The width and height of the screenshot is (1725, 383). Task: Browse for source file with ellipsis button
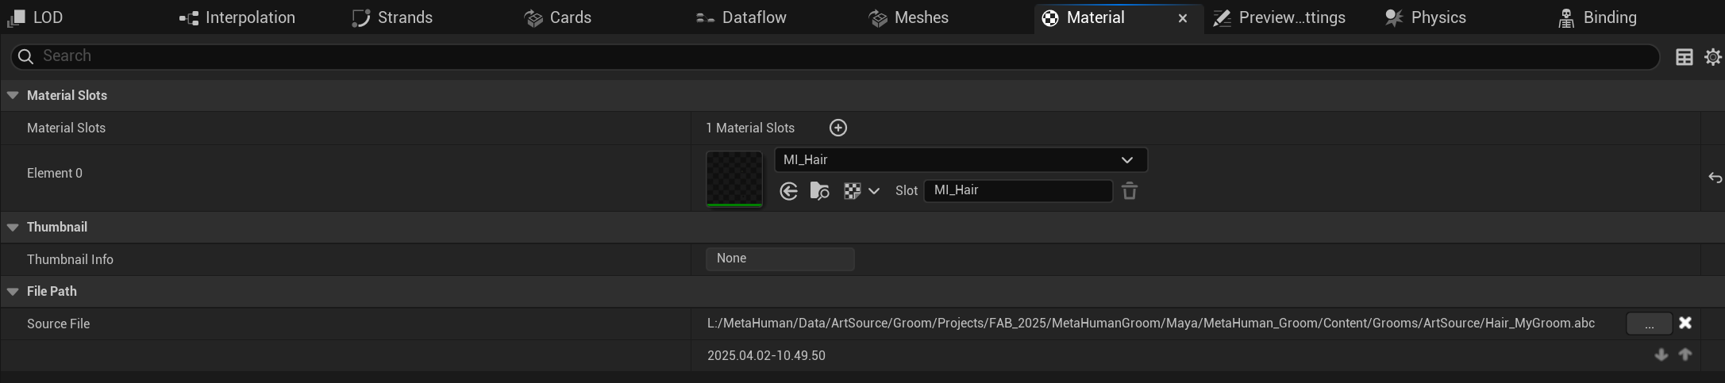(1650, 324)
